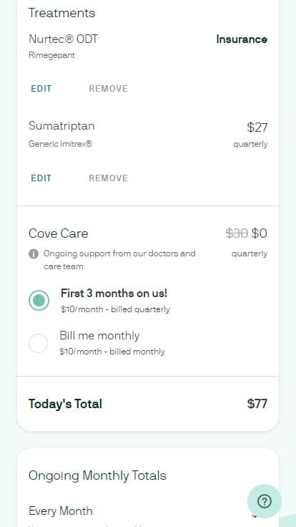Edit the Nurtec ODT treatment

(x=41, y=89)
